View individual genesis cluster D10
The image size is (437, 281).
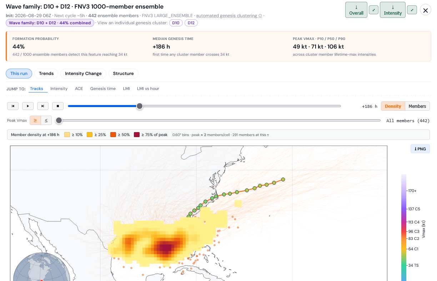pyautogui.click(x=176, y=23)
